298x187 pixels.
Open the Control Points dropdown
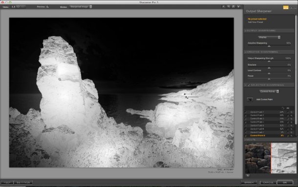269,91
